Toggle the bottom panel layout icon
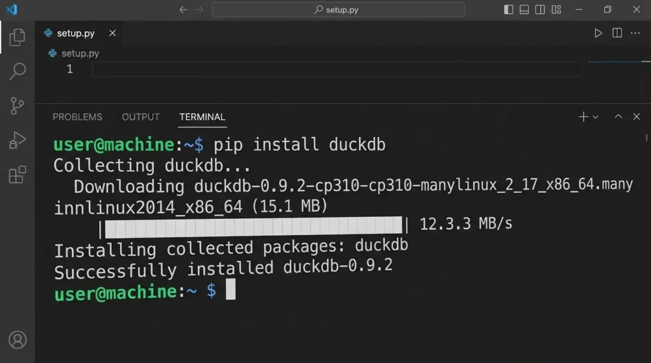The height and width of the screenshot is (363, 651). (524, 10)
